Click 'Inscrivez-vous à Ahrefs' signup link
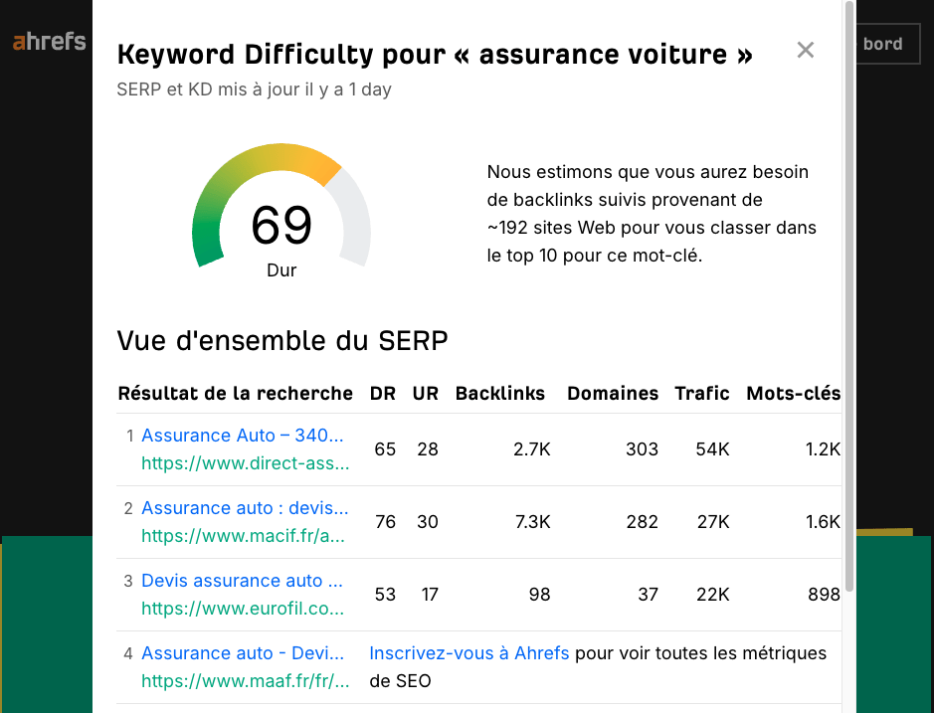 tap(467, 653)
